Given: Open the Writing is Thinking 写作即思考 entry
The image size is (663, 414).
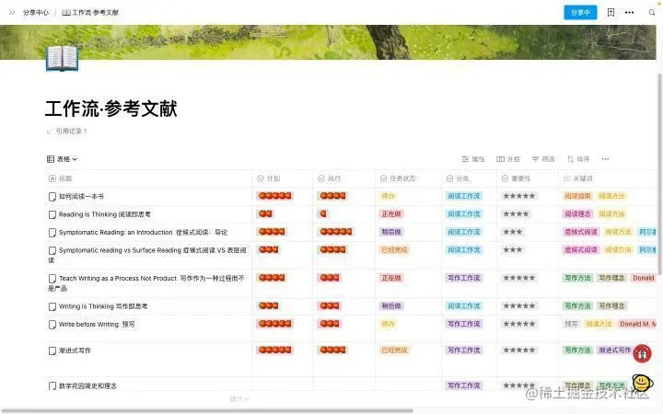Looking at the screenshot, I should (x=103, y=306).
